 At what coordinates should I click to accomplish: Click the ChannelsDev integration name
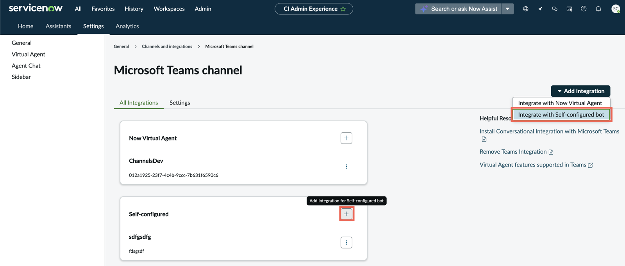click(146, 161)
